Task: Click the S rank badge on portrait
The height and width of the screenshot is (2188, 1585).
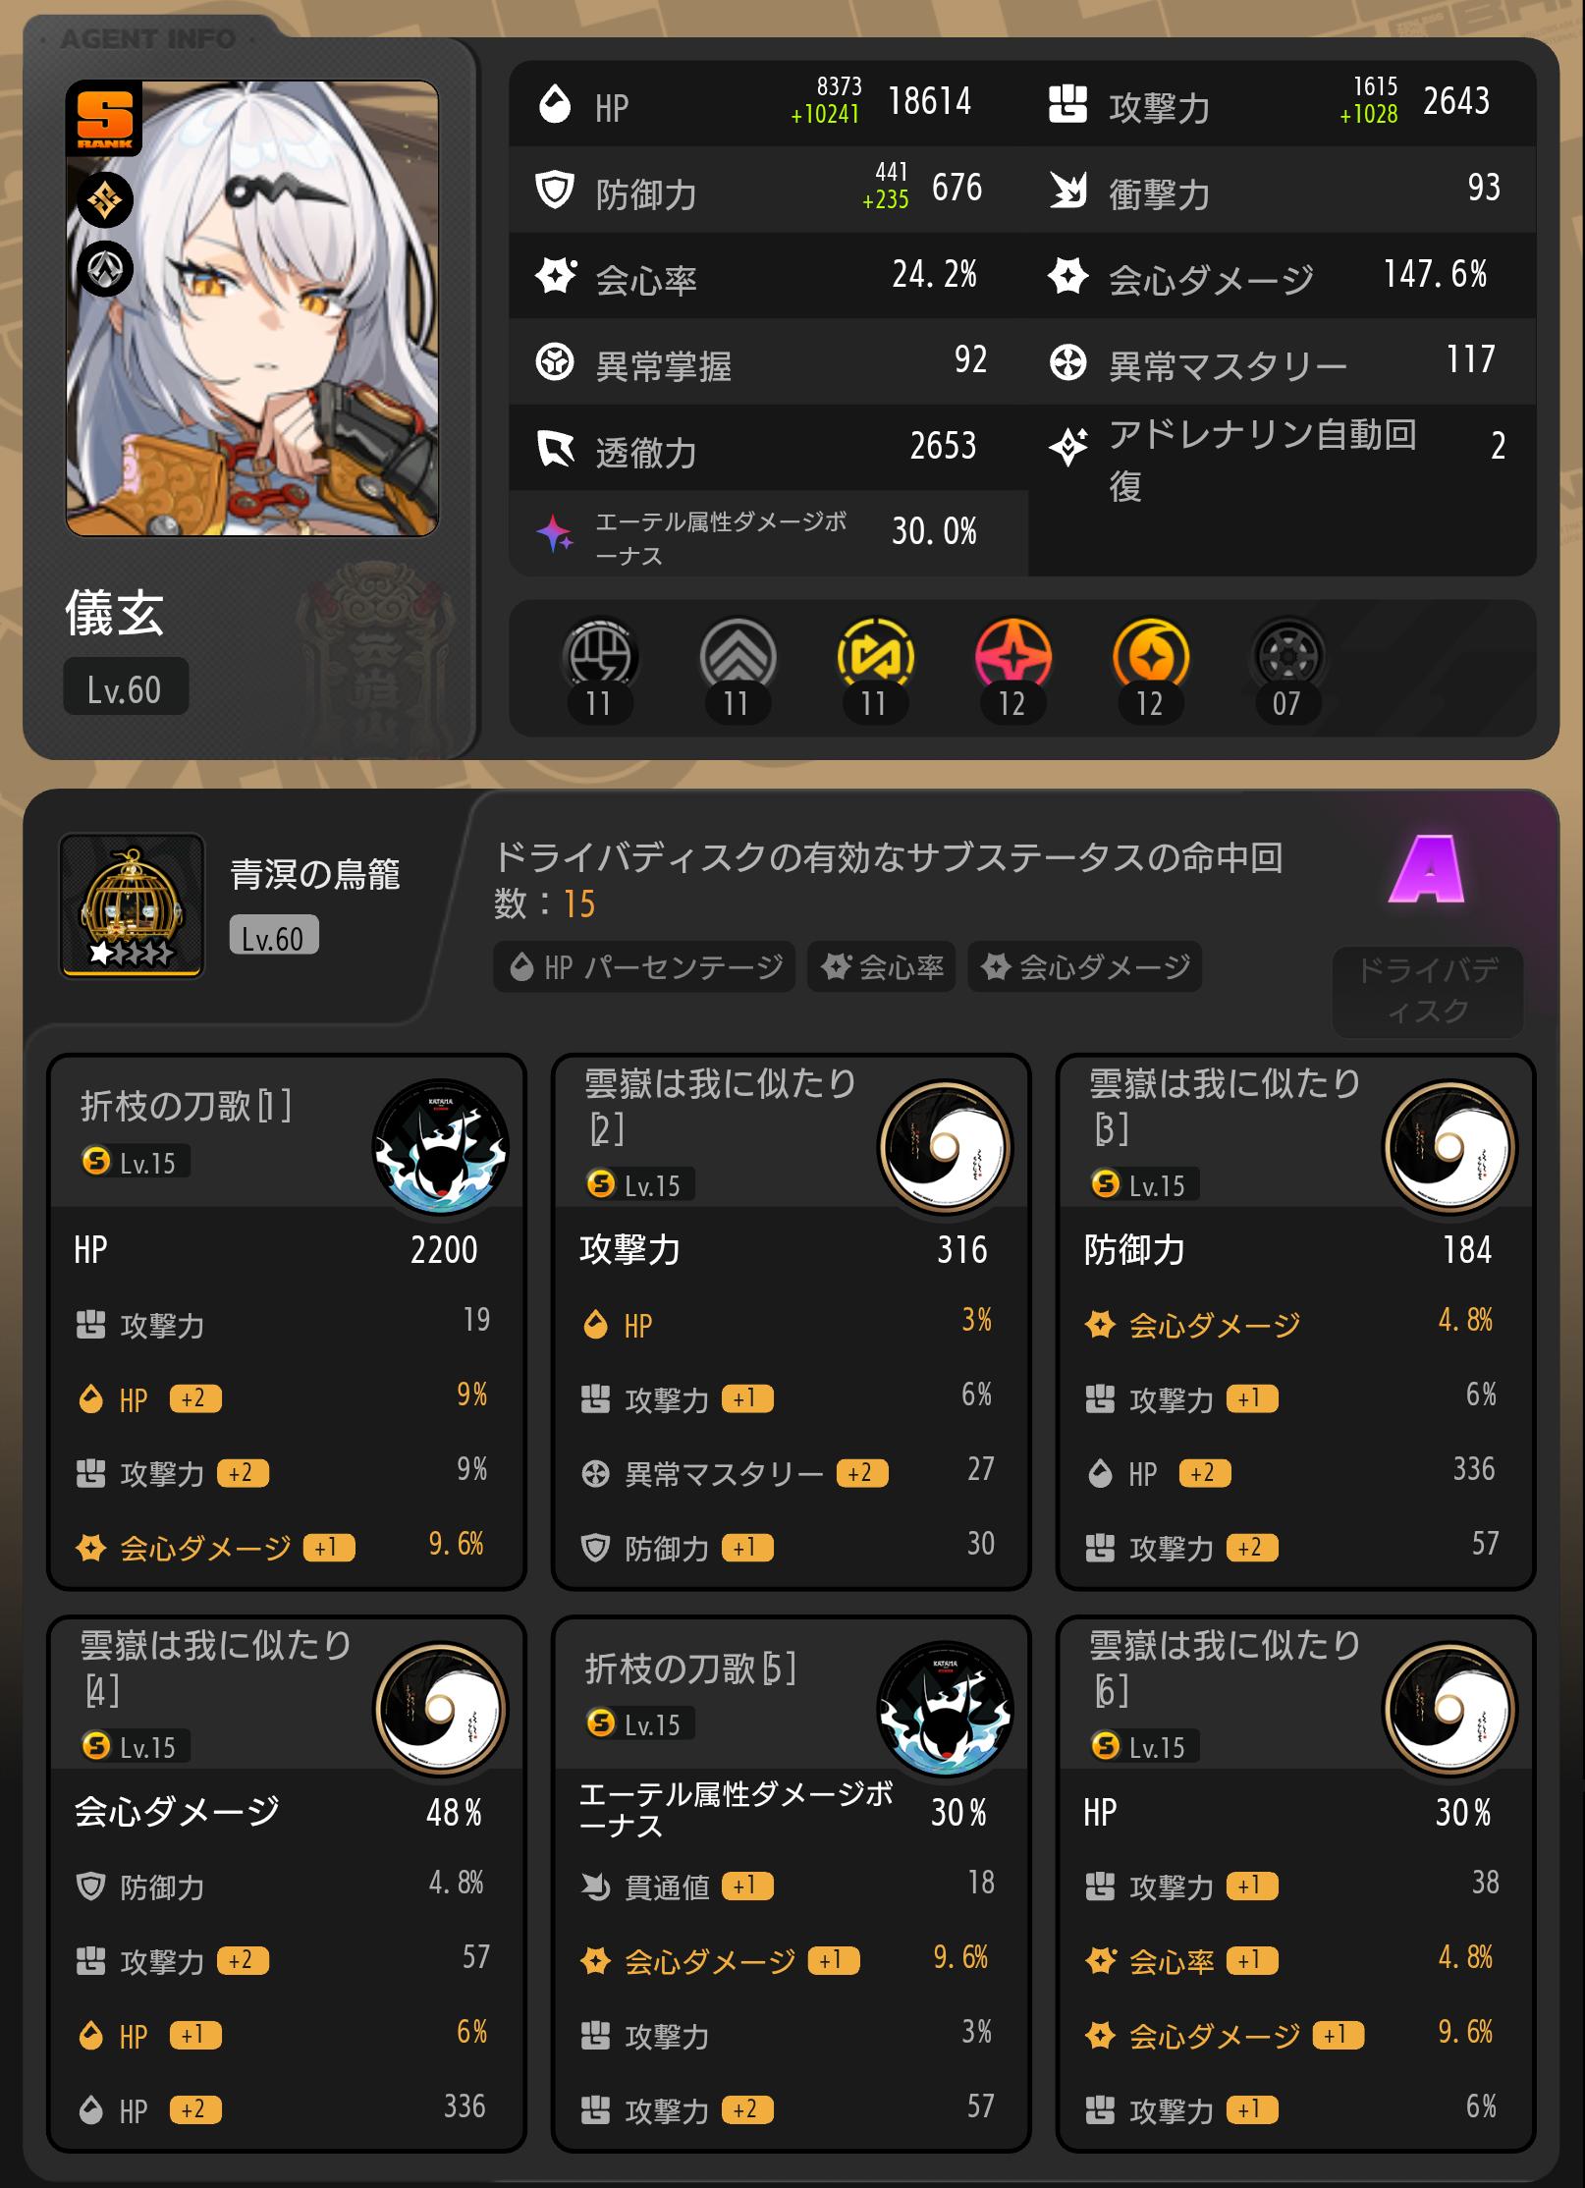Action: pos(104,119)
